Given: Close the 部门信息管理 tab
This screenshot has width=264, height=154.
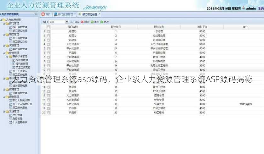Looking at the screenshot, I should coord(75,14).
